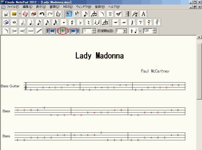The width and height of the screenshot is (202, 150).
Task: Choose the half rest
Action: [x=124, y=22]
